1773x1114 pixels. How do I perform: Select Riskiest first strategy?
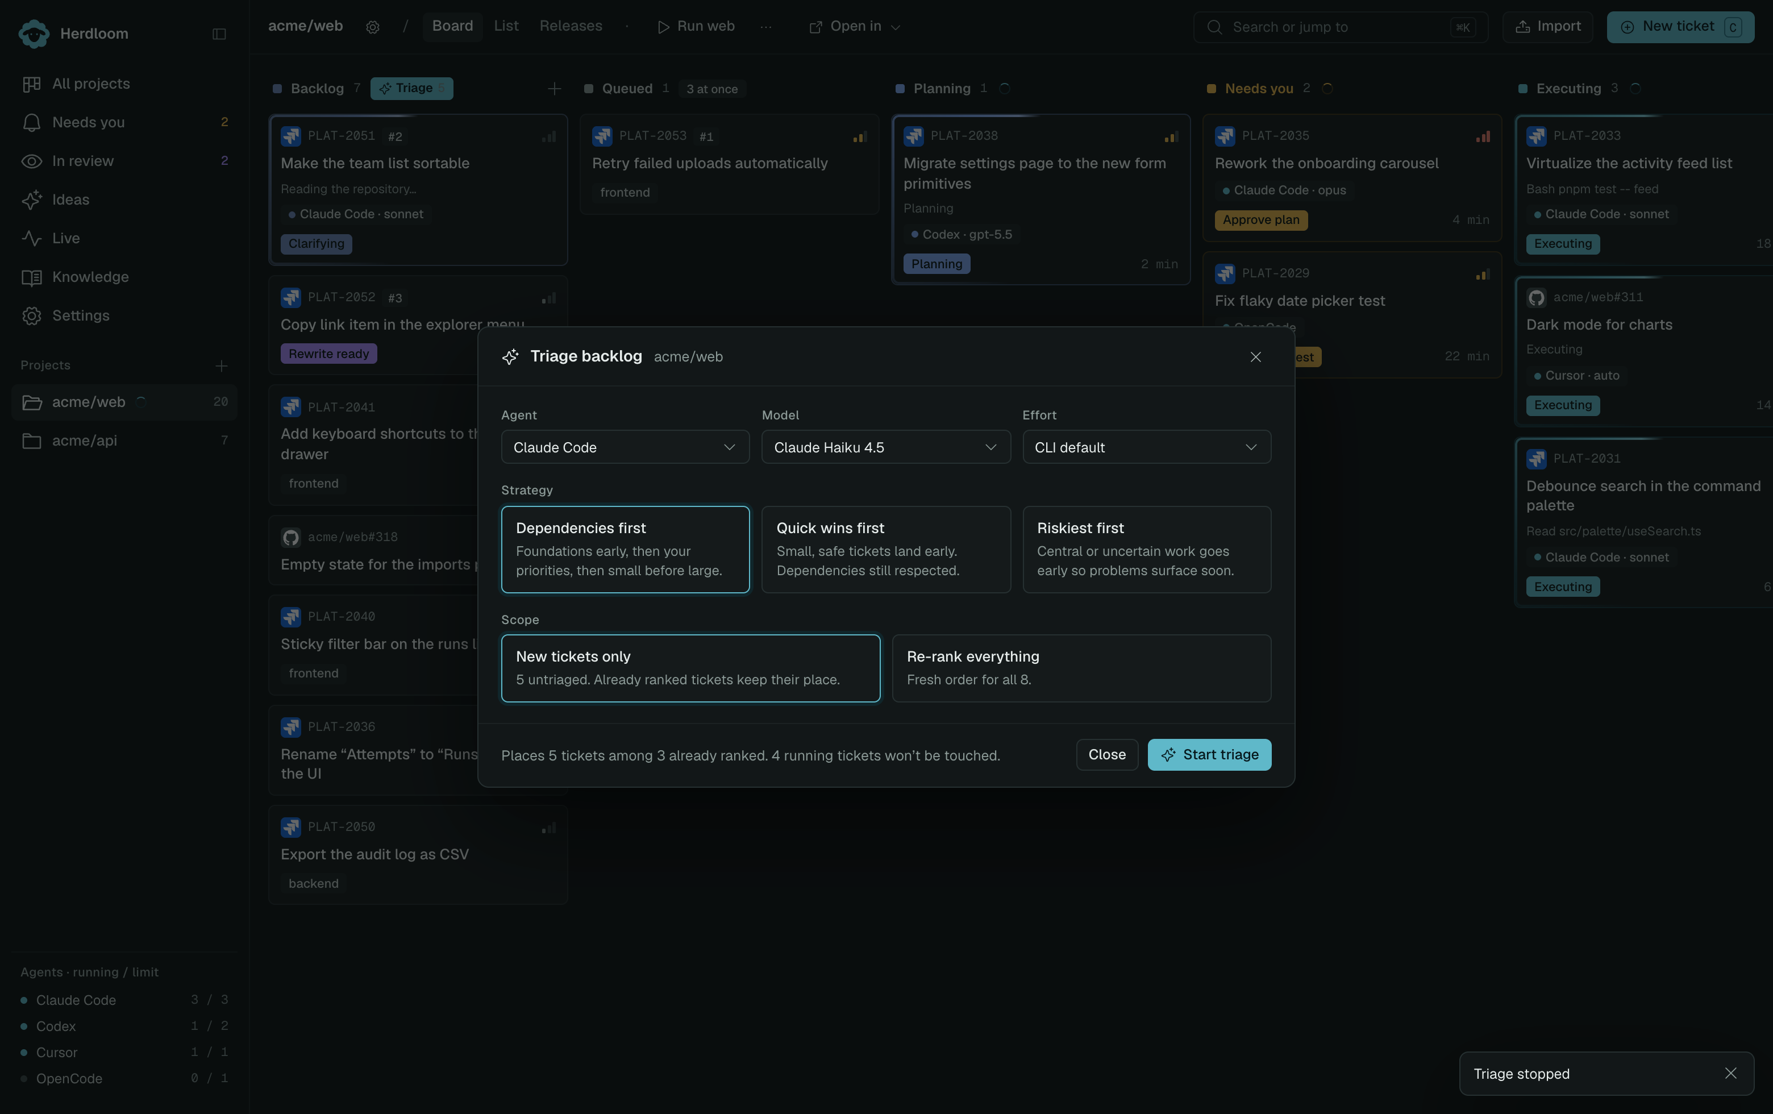coord(1146,549)
